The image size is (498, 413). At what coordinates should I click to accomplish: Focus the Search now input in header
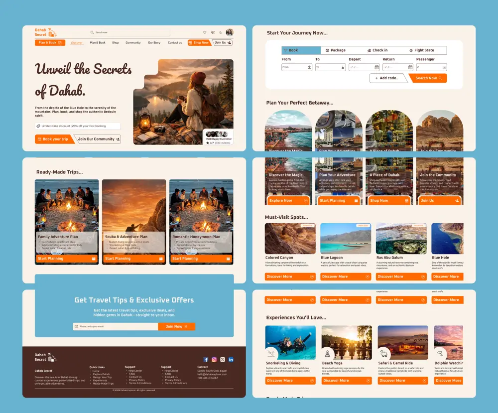129,32
